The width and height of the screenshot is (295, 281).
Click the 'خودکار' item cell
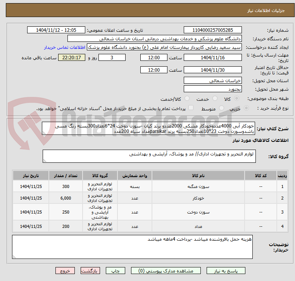(198, 198)
